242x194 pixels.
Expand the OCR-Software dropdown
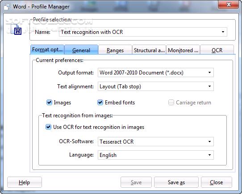point(156,141)
